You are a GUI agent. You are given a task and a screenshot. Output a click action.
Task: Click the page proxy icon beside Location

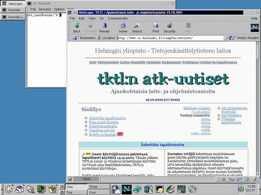coord(99,38)
